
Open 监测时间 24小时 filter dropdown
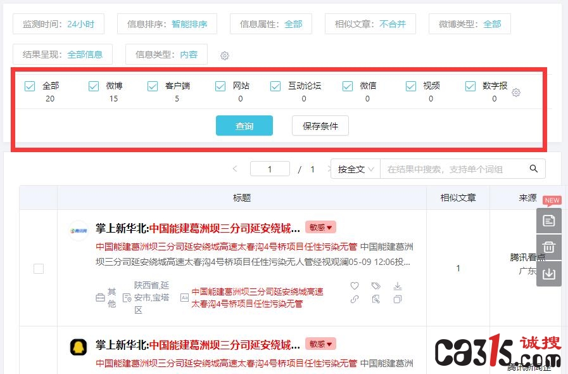coord(59,24)
